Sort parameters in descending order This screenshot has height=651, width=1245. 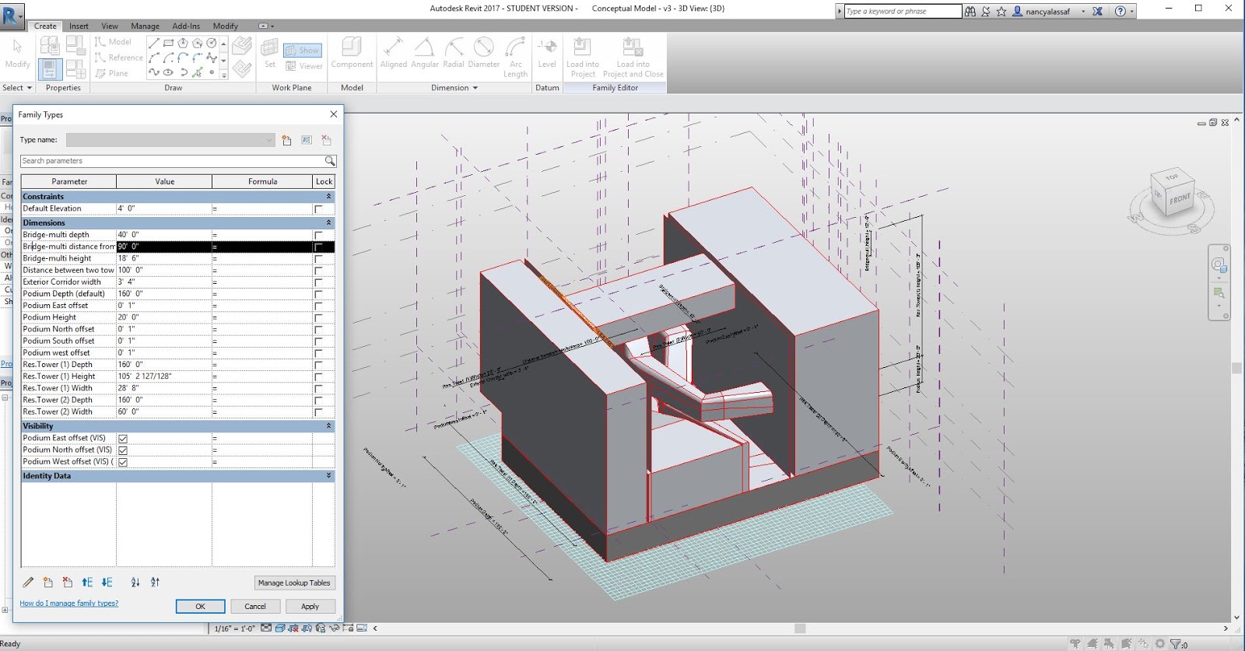[155, 583]
